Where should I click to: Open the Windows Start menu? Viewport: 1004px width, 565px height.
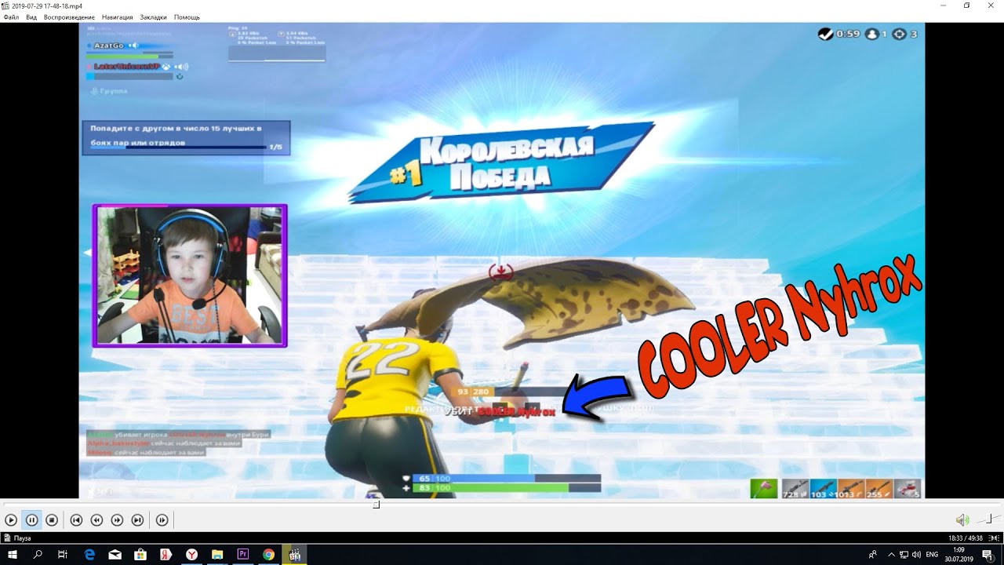13,555
